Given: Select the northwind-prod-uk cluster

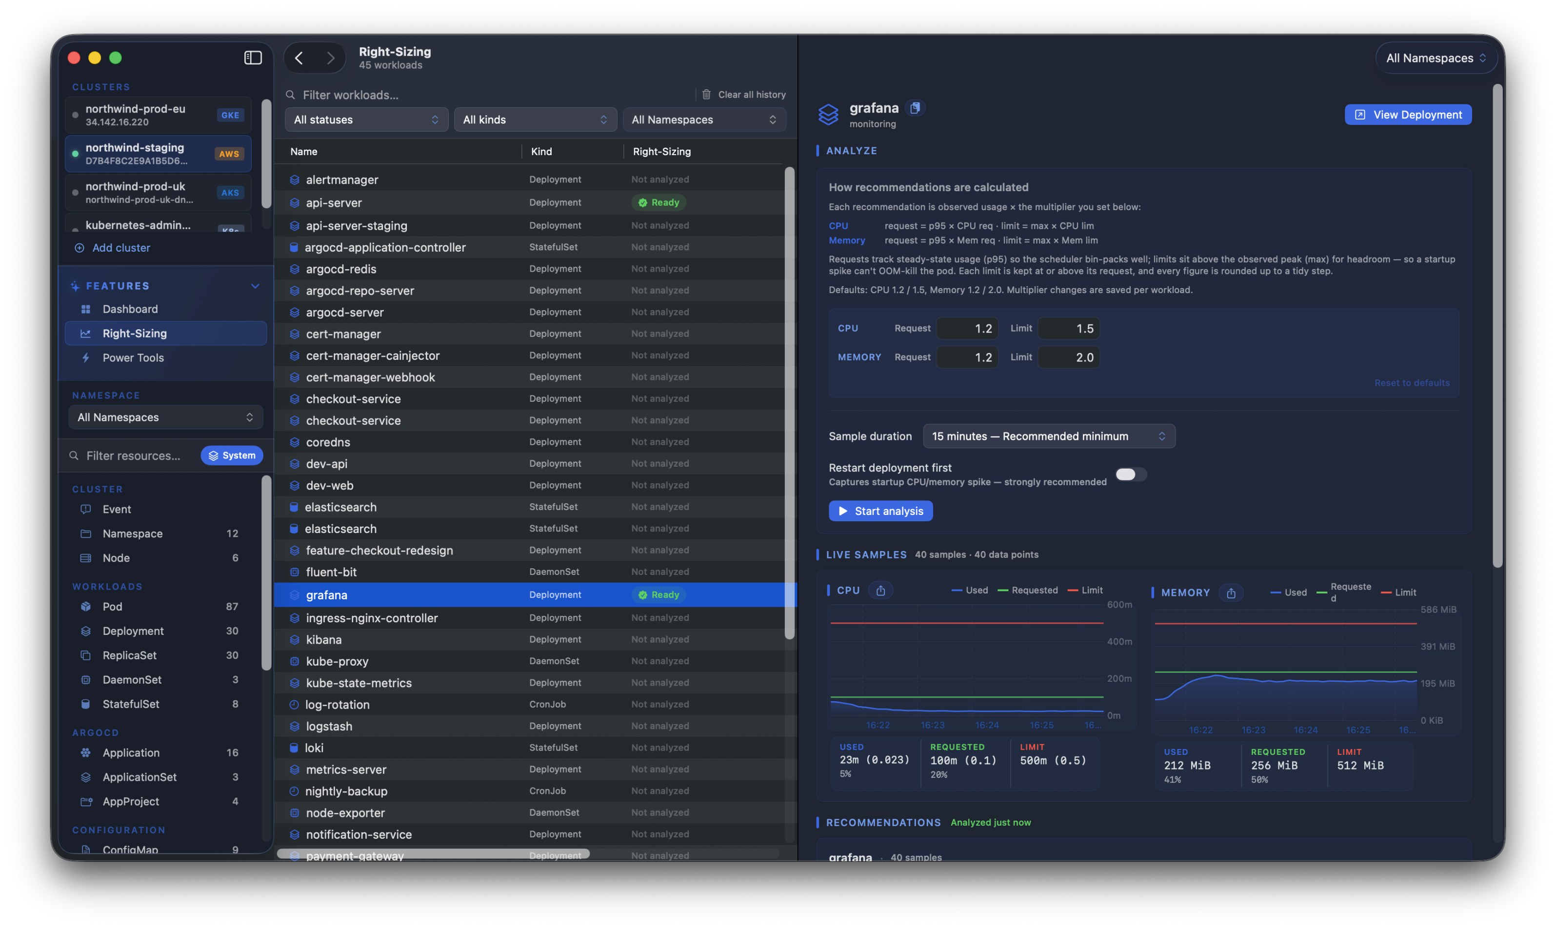Looking at the screenshot, I should point(158,193).
